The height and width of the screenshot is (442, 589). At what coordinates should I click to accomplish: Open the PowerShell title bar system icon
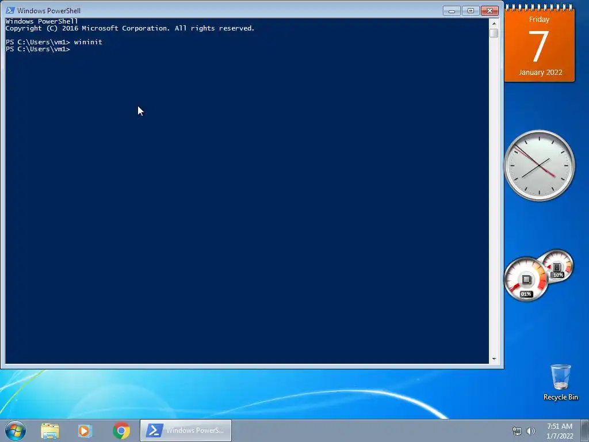tap(10, 10)
